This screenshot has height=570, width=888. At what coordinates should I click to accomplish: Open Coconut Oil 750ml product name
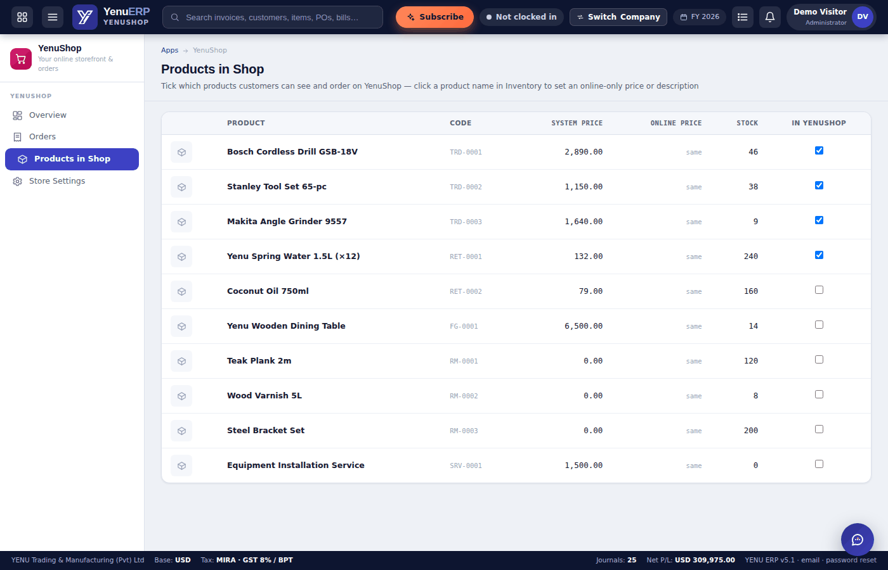pos(268,291)
